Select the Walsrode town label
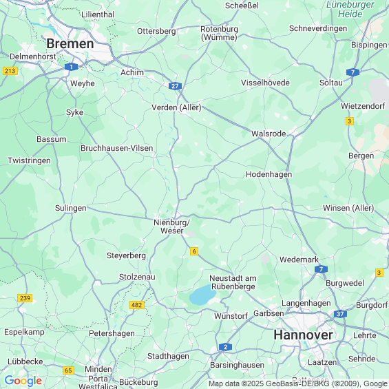 269,134
